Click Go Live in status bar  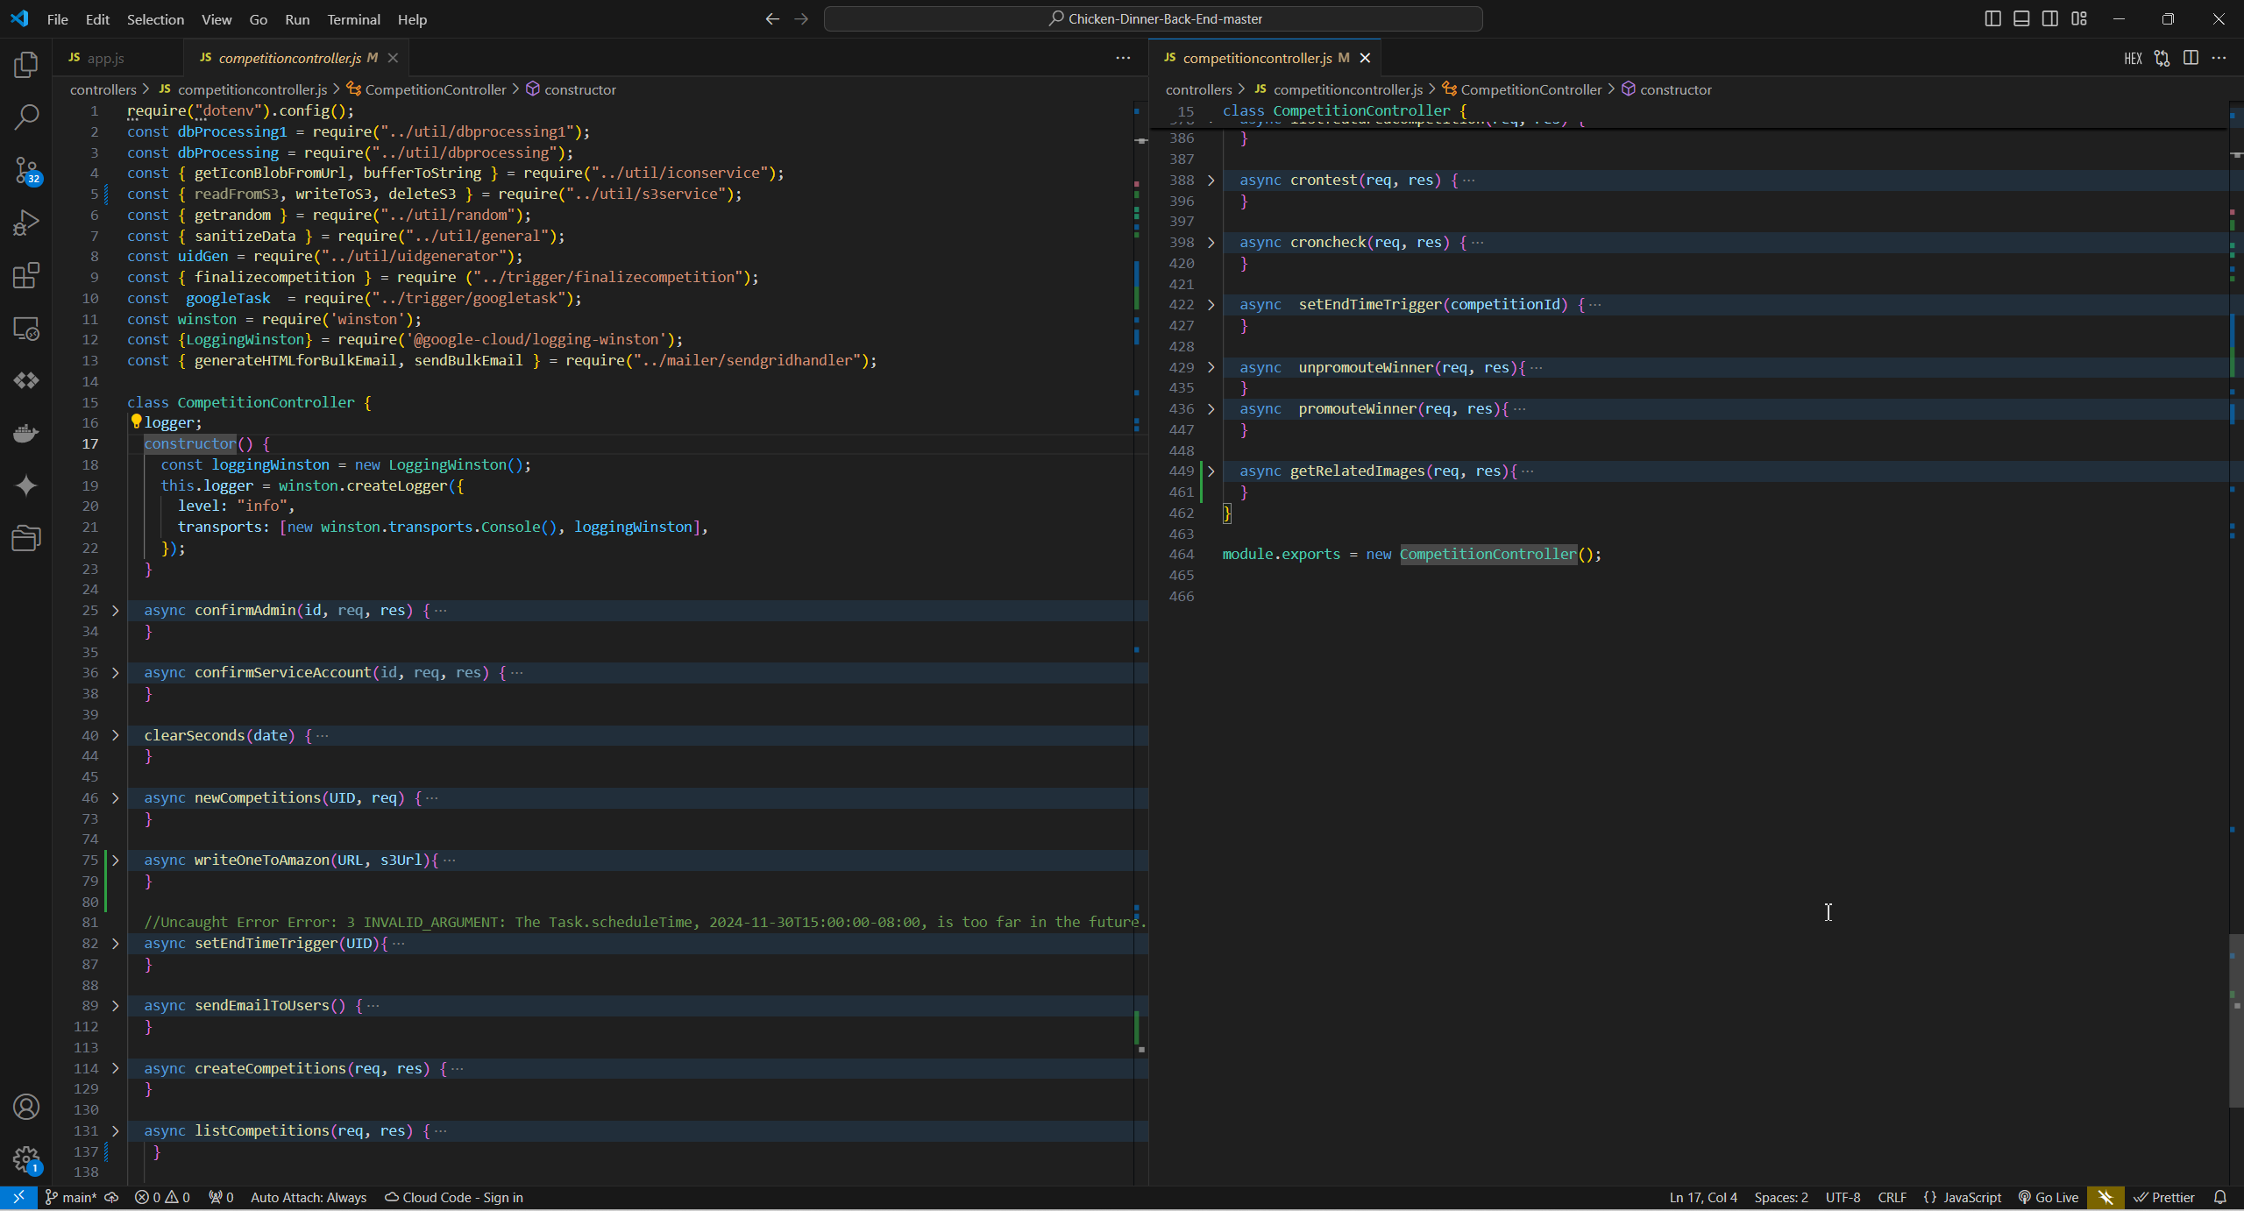pyautogui.click(x=2049, y=1197)
